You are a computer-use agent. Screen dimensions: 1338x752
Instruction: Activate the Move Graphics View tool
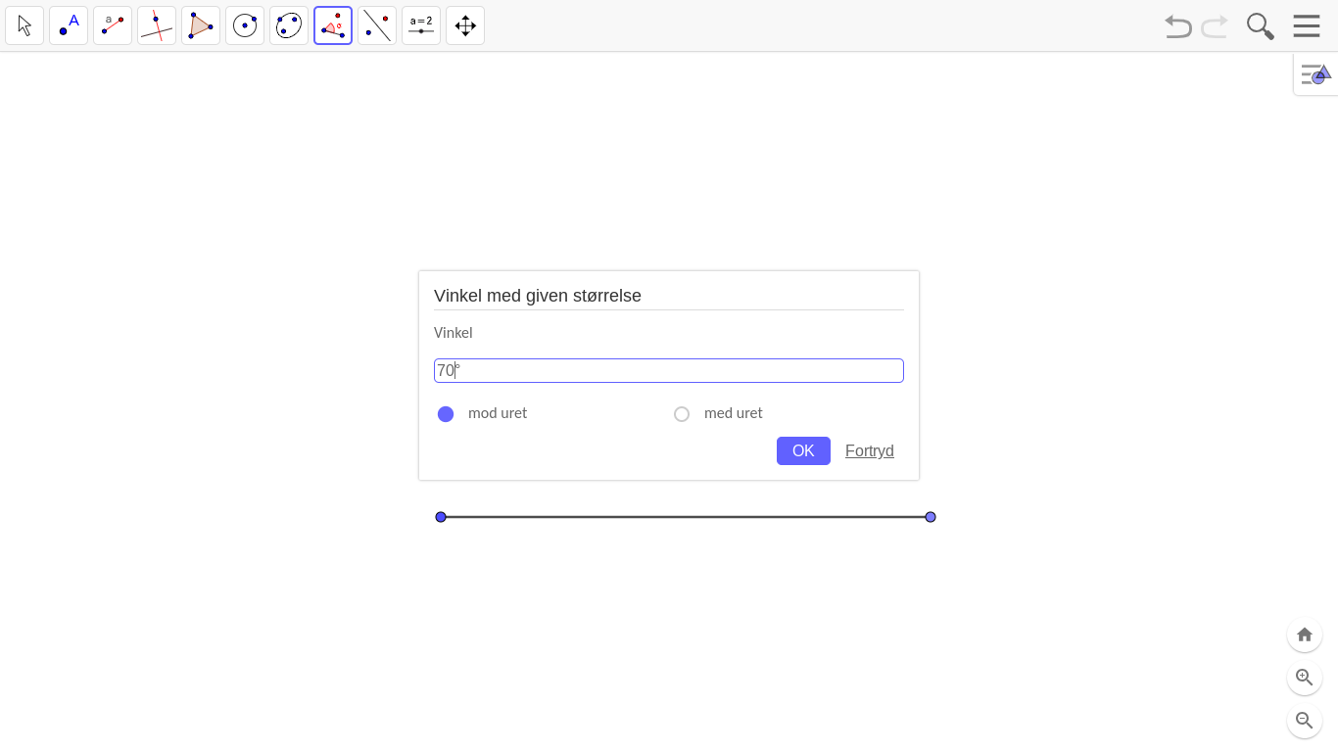pyautogui.click(x=465, y=25)
